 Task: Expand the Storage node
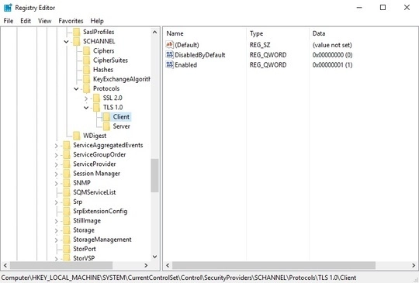tap(57, 231)
